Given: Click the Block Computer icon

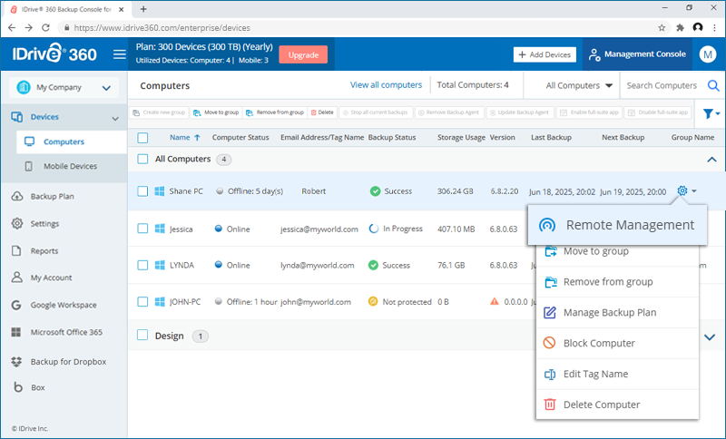Looking at the screenshot, I should tap(550, 343).
